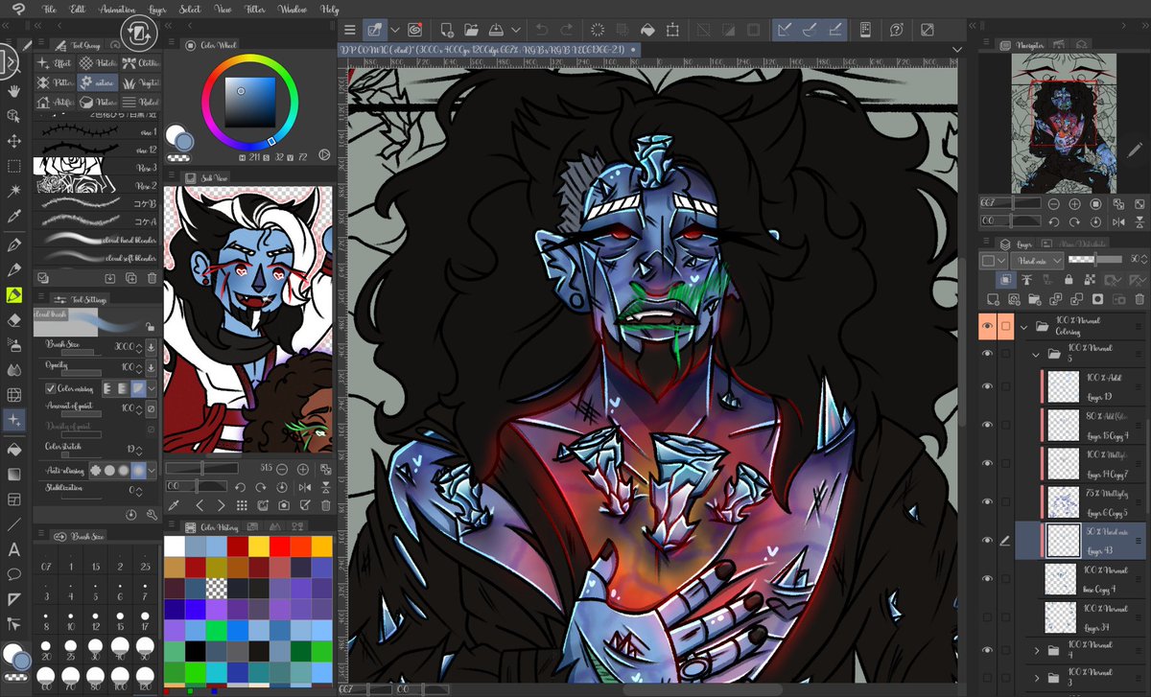Hide the 100% Add Layer 19
The height and width of the screenshot is (697, 1151).
click(x=988, y=385)
